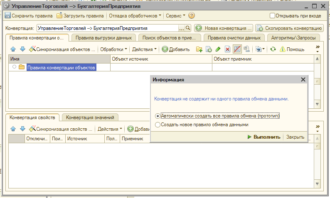330x198 pixels.
Task: Click green refresh arrows icon
Action: (x=273, y=49)
